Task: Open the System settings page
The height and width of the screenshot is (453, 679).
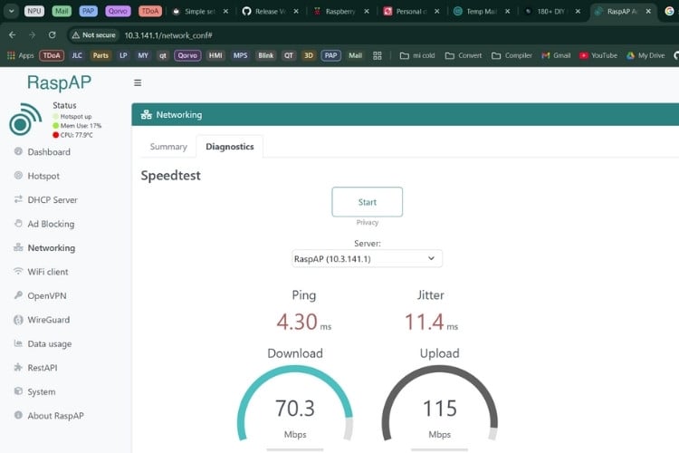Action: point(41,392)
